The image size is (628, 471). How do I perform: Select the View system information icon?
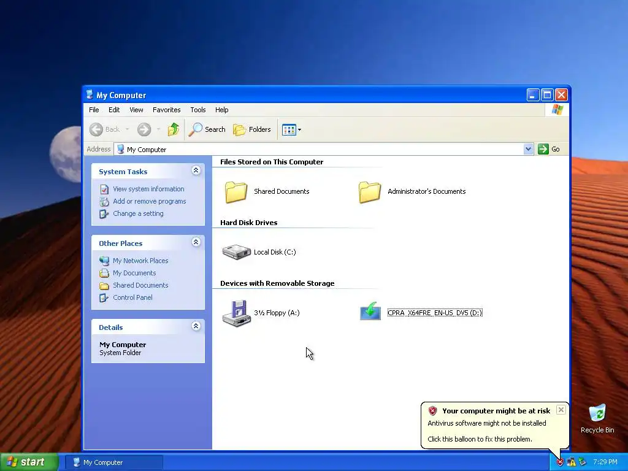104,189
